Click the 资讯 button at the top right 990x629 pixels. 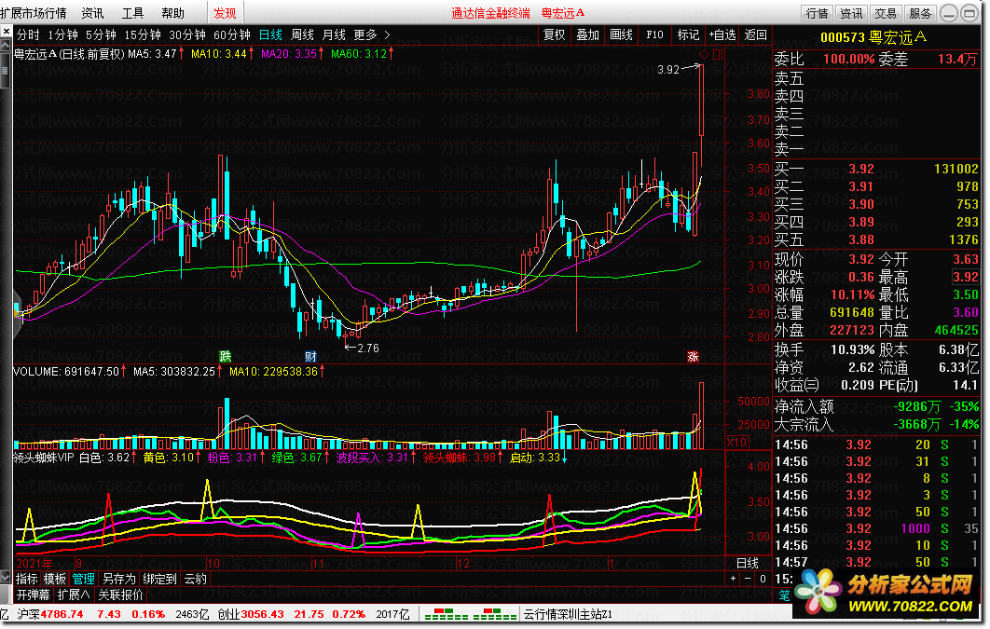(851, 13)
